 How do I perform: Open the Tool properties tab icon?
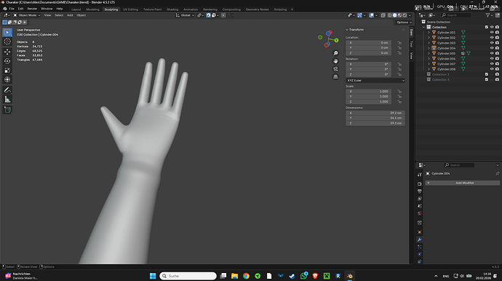419,175
